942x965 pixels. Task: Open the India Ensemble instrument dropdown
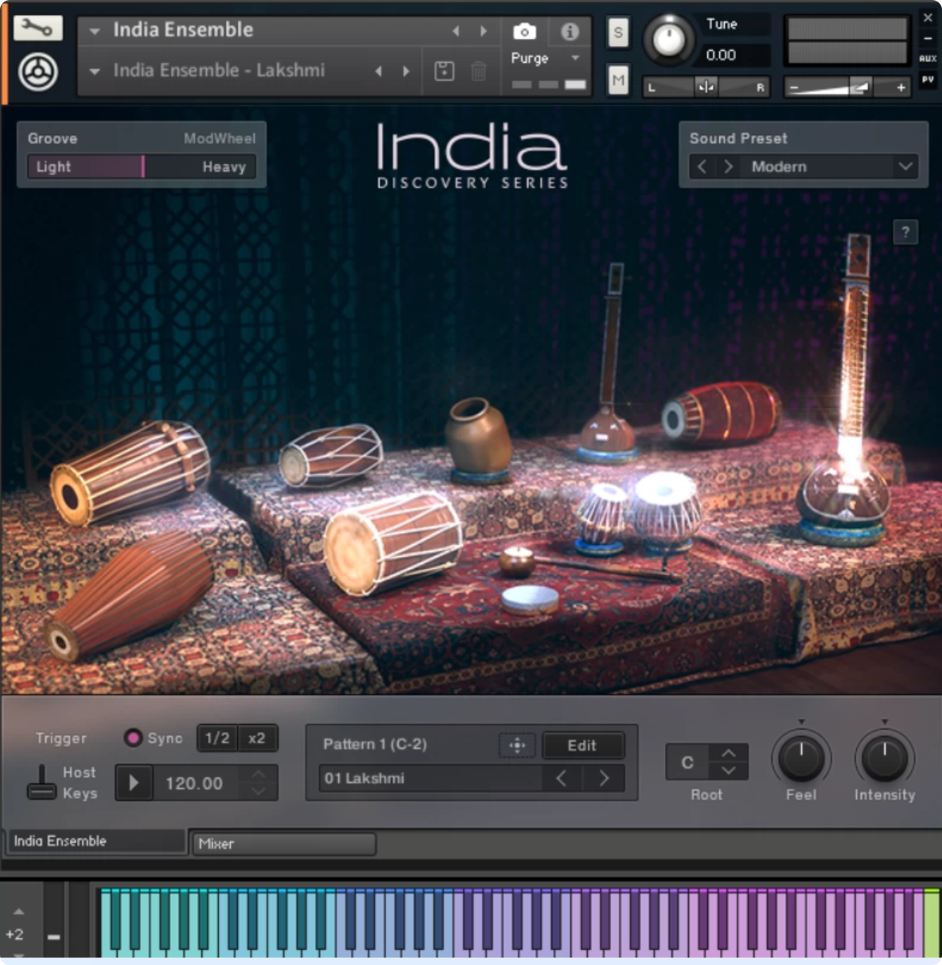point(95,31)
